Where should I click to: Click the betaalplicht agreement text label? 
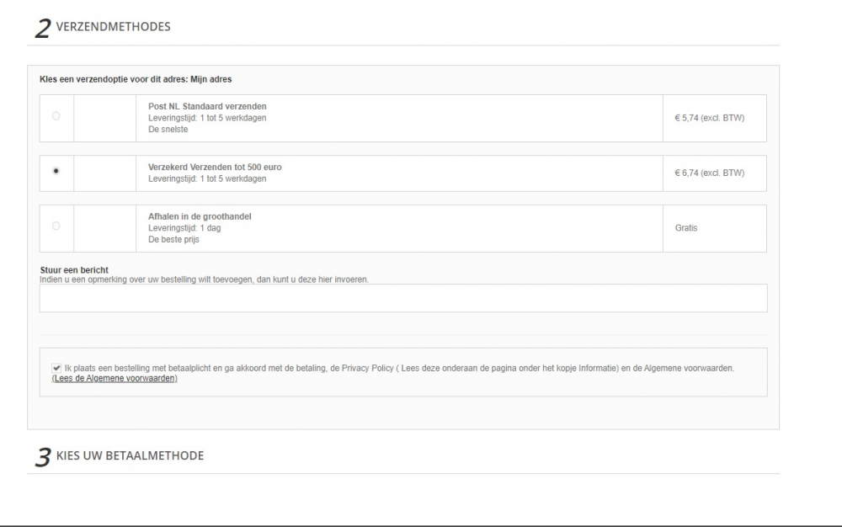point(399,368)
